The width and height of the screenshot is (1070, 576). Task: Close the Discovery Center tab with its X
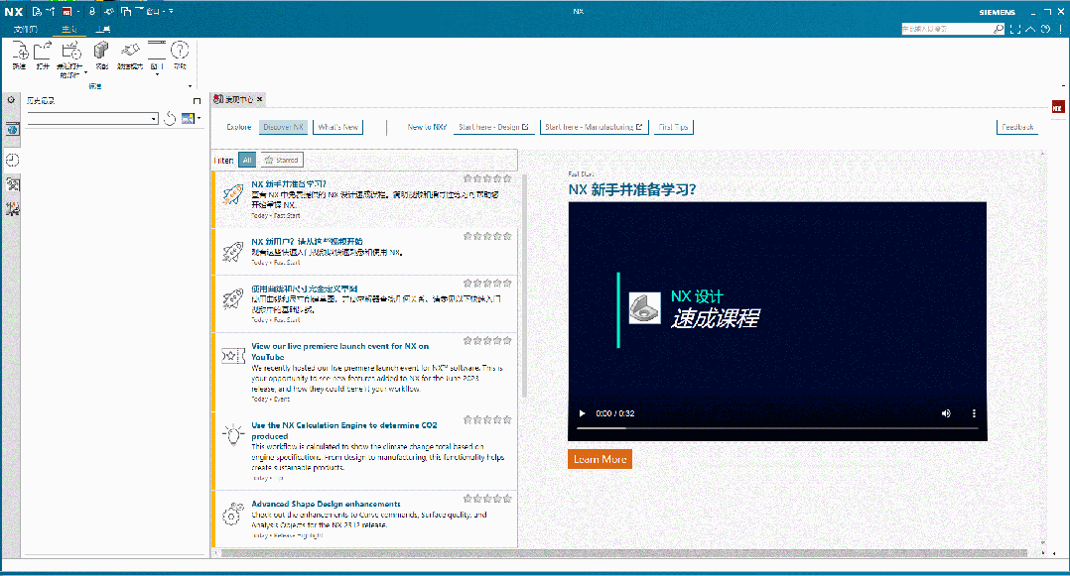259,99
